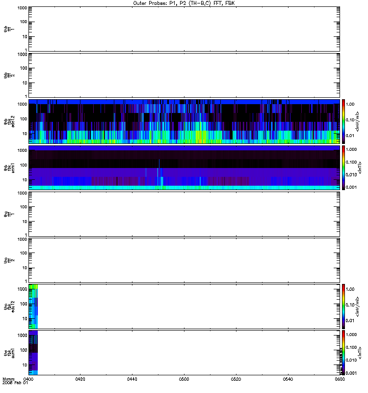Viewport: 368px width, 393px height.
Task: Click the '<|mV/m|>' units label beside thb edc12 color bar
Action: click(358, 121)
